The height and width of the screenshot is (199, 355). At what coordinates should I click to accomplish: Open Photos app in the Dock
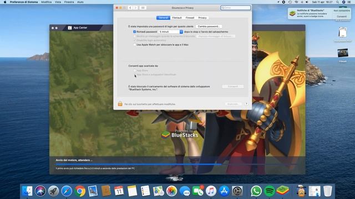(x=171, y=191)
